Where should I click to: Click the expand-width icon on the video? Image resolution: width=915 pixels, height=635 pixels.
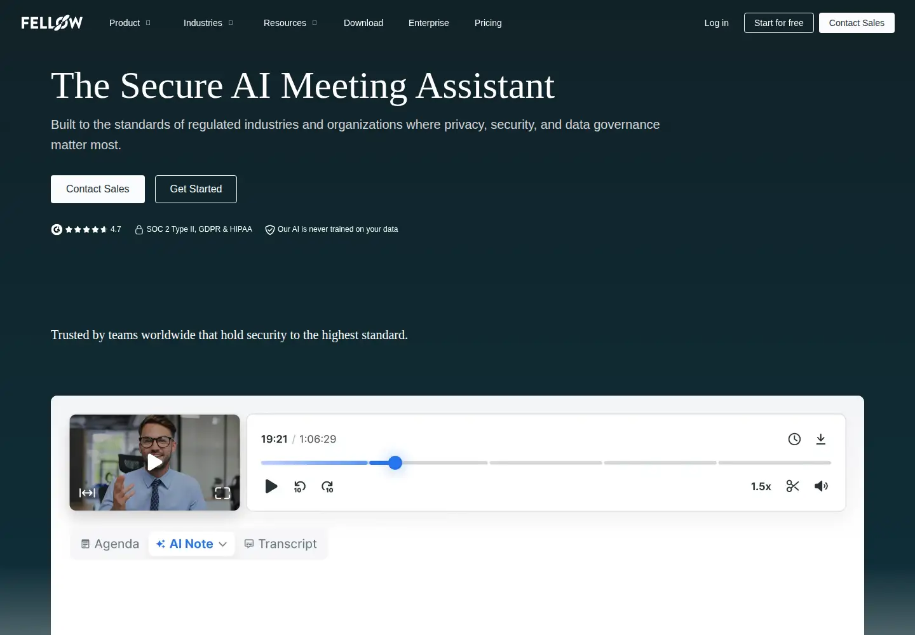click(x=87, y=493)
